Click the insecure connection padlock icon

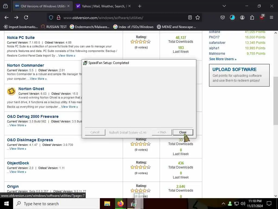59,18
